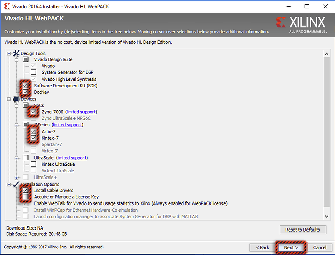The height and width of the screenshot is (255, 335).
Task: Click the Devices chip icon
Action: (16, 98)
